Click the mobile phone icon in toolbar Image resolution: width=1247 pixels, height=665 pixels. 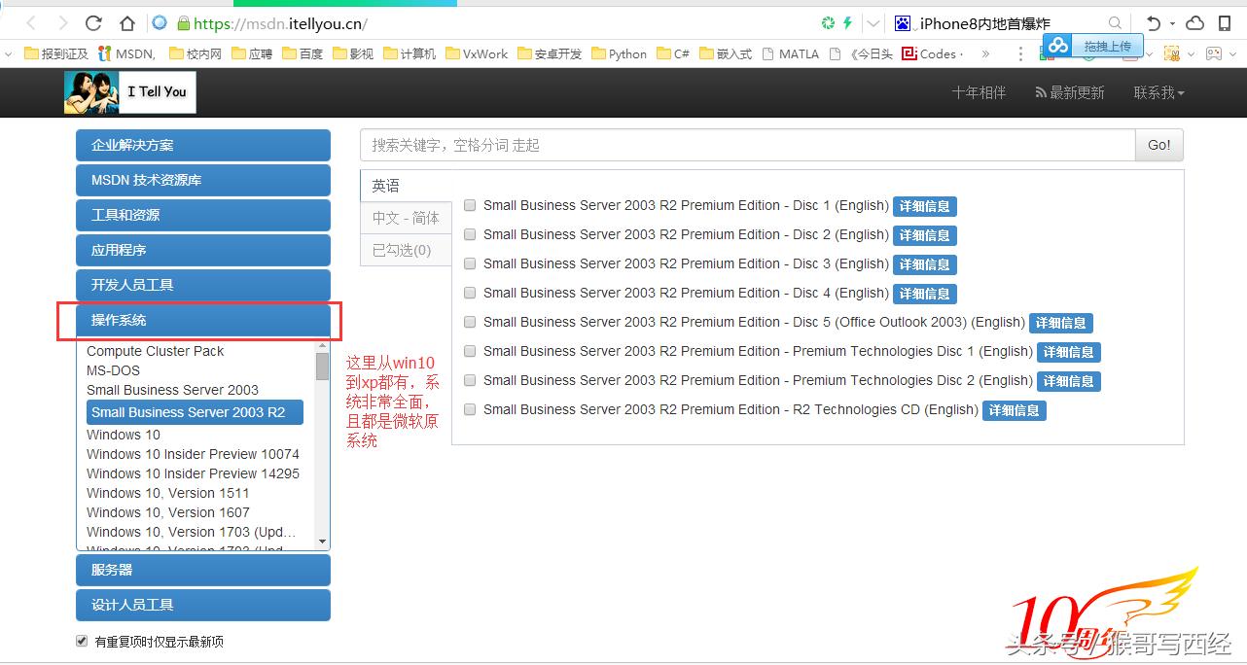[1225, 23]
